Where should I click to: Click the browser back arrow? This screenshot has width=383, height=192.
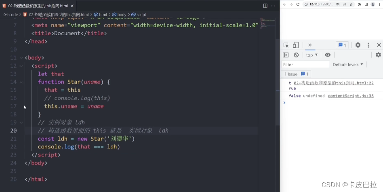[x=284, y=4]
